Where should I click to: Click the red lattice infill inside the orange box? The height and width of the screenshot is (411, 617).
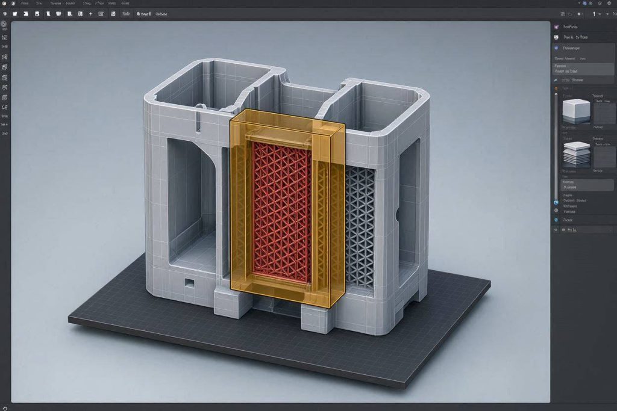(x=282, y=212)
